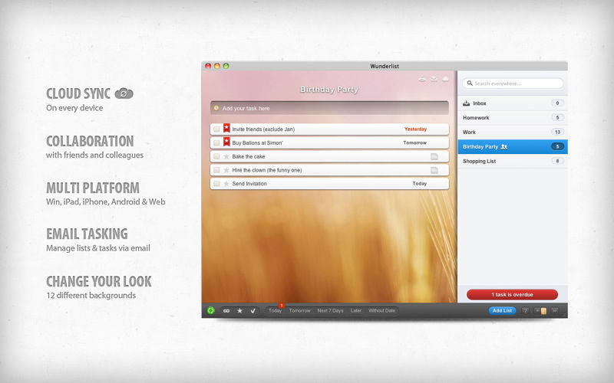
Task: Click the print icon above Birthday Party title
Action: 421,80
